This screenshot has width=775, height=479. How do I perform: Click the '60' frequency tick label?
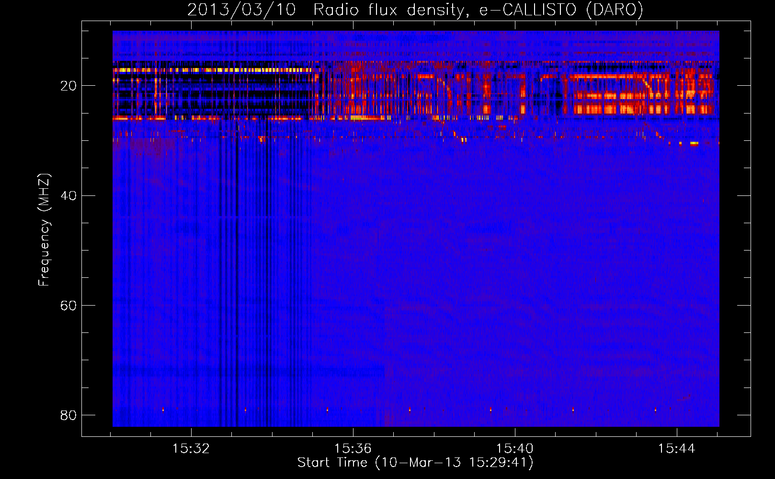click(x=68, y=305)
